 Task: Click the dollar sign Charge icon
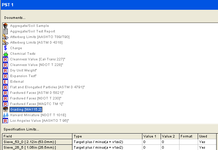point(5,48)
